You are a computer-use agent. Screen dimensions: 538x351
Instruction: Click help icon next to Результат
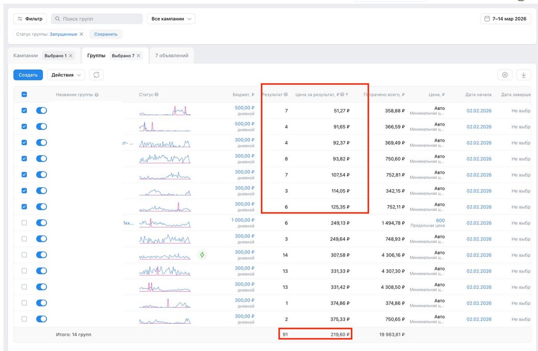pyautogui.click(x=286, y=95)
